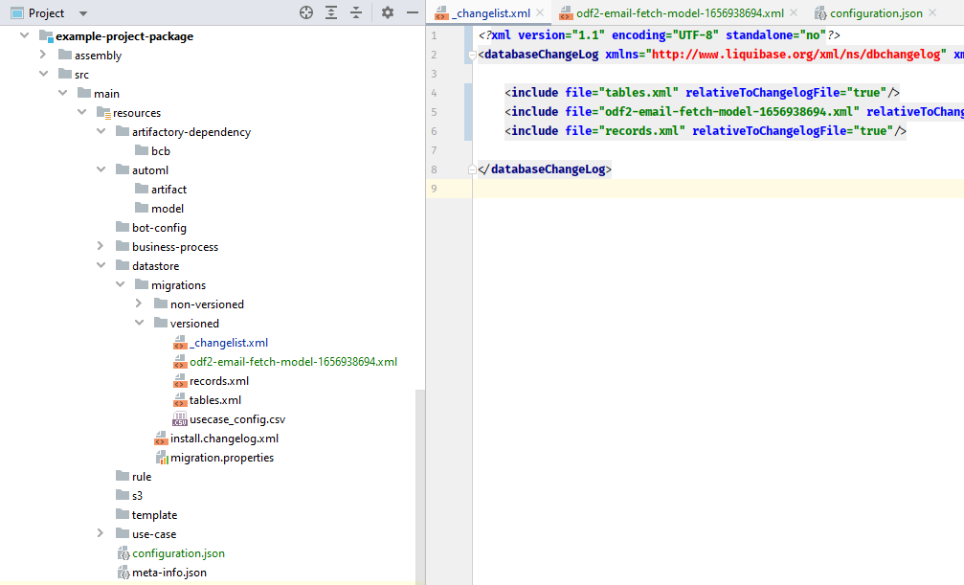Collapse the main folder
964x585 pixels.
63,93
